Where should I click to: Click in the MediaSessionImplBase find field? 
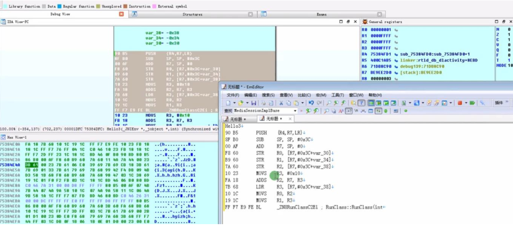click(x=263, y=111)
